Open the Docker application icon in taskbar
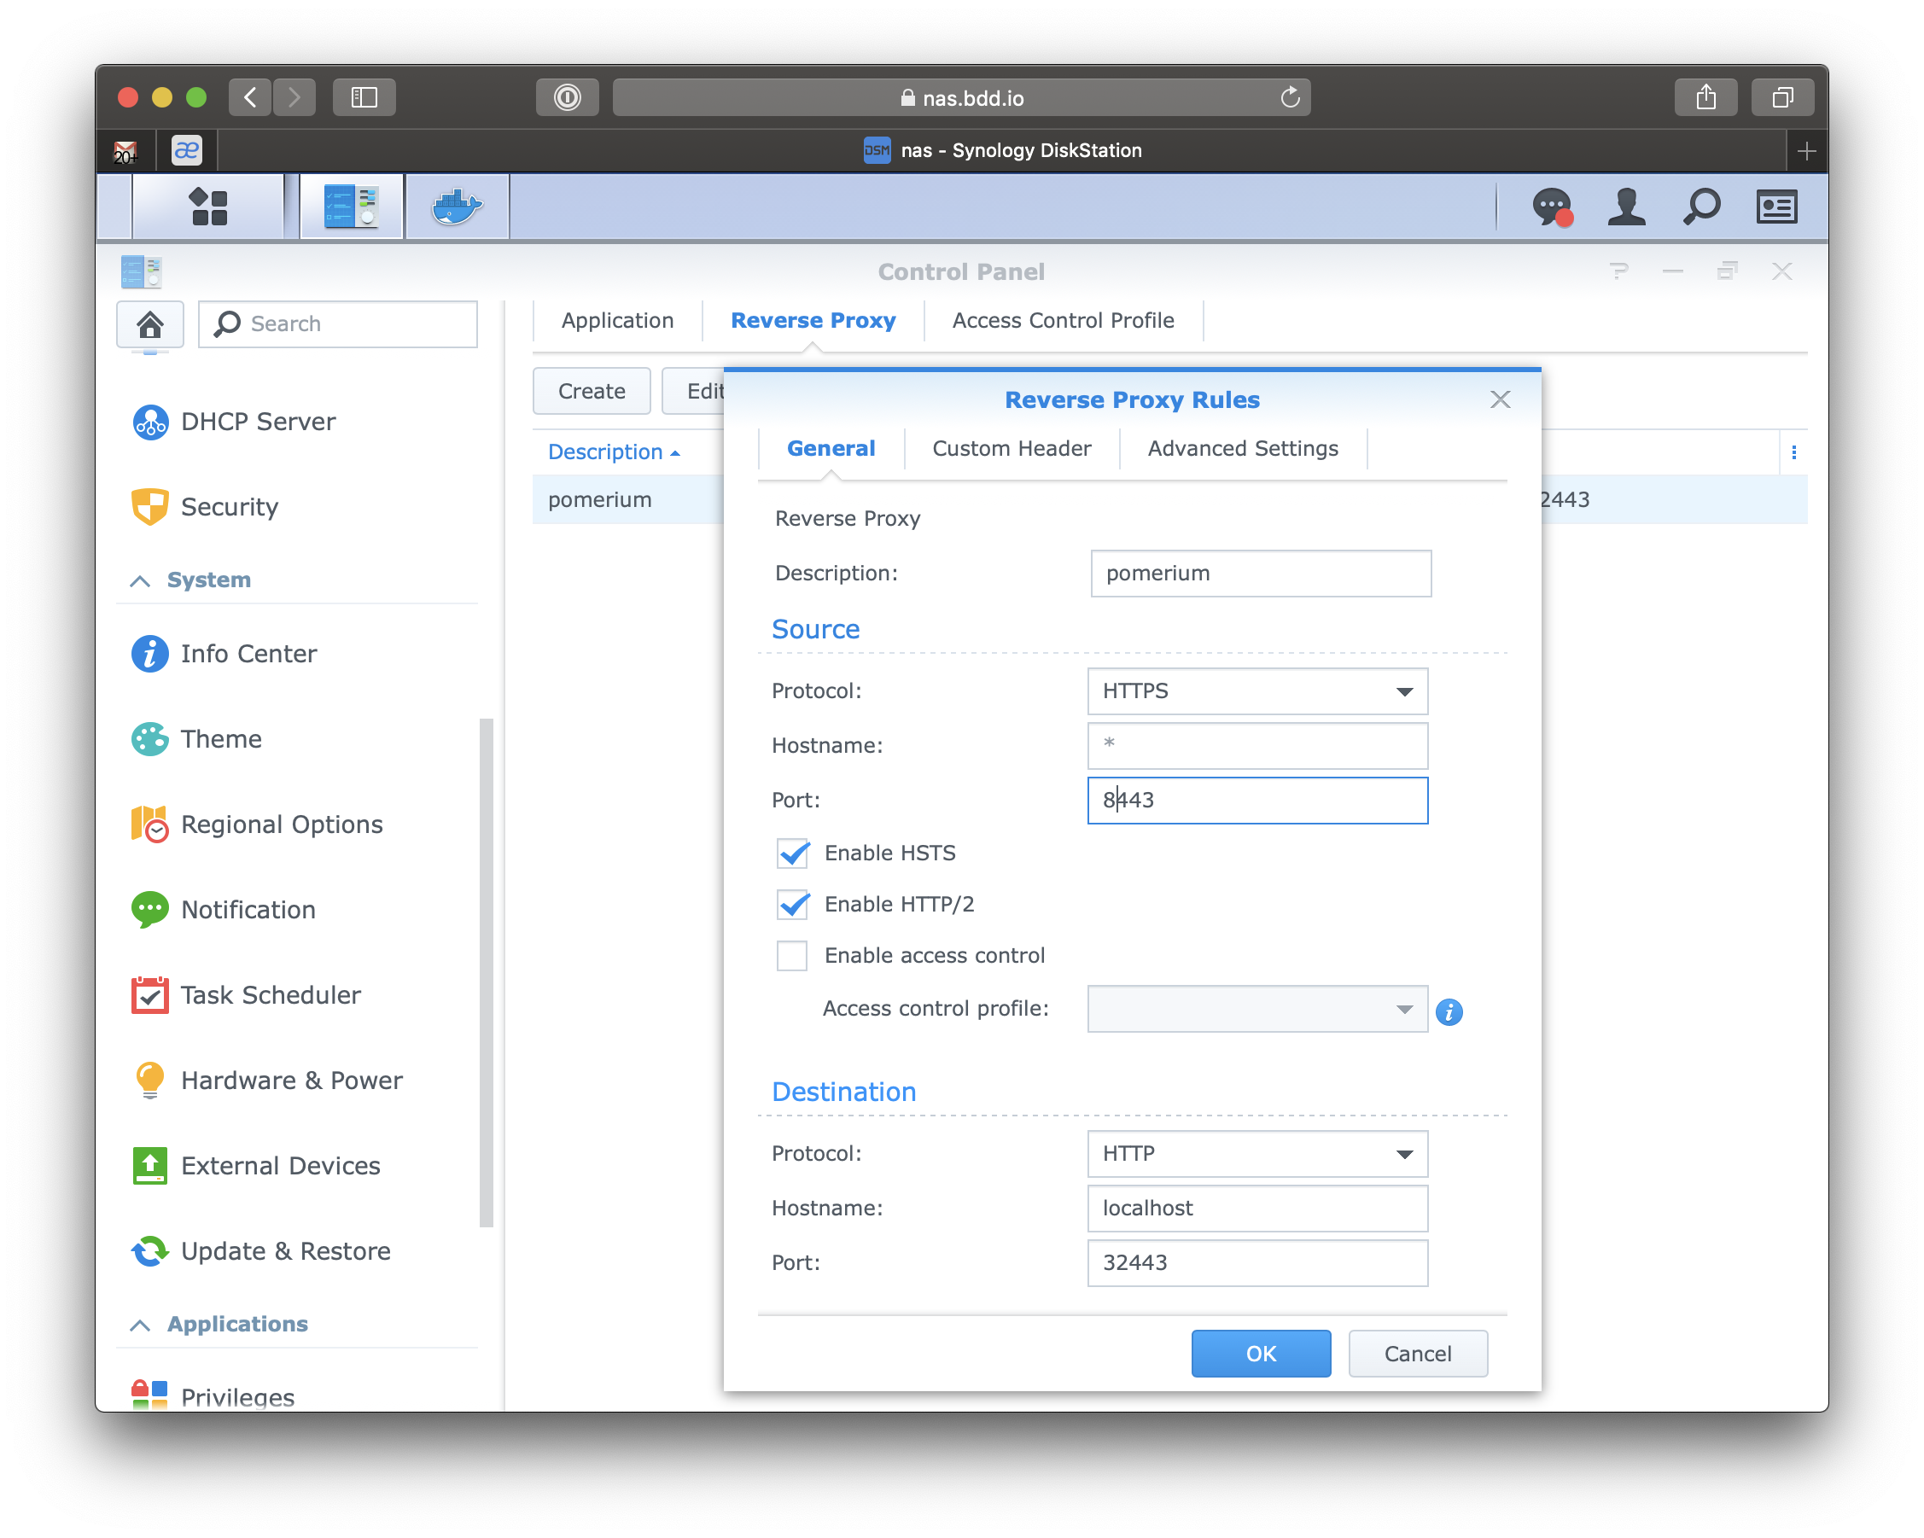 pos(456,206)
